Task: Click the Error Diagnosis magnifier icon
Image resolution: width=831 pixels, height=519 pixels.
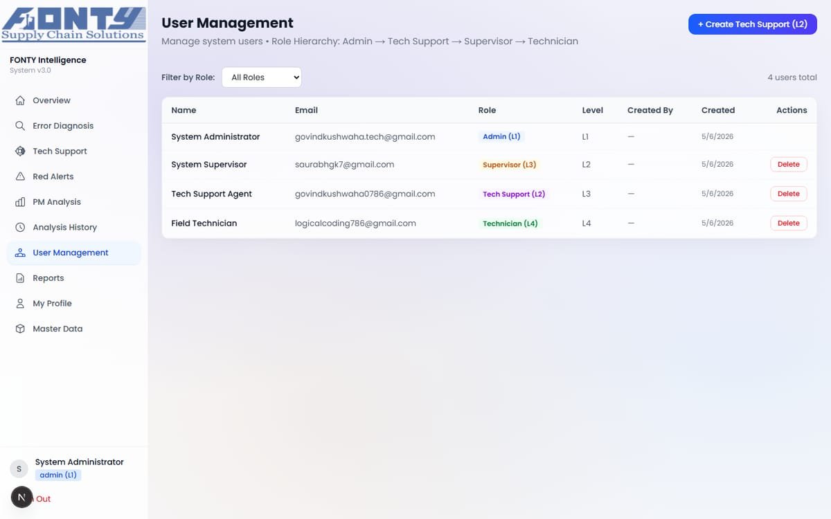Action: tap(20, 126)
